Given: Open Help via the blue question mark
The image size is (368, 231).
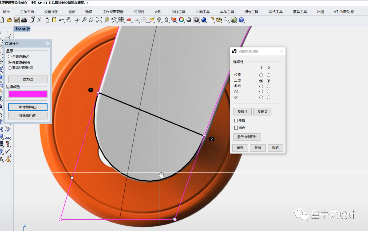Looking at the screenshot, I should tap(242, 20).
